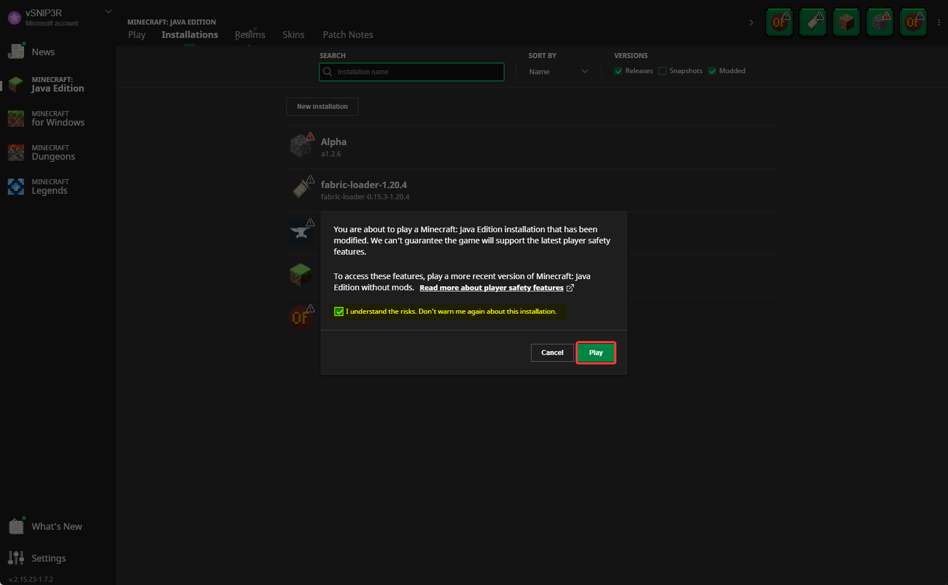Expand the hidden quick-play icons with the chevron

point(751,22)
